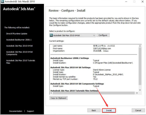Click the product icon inside the dropdown
This screenshot has width=146, height=115.
(x=51, y=35)
